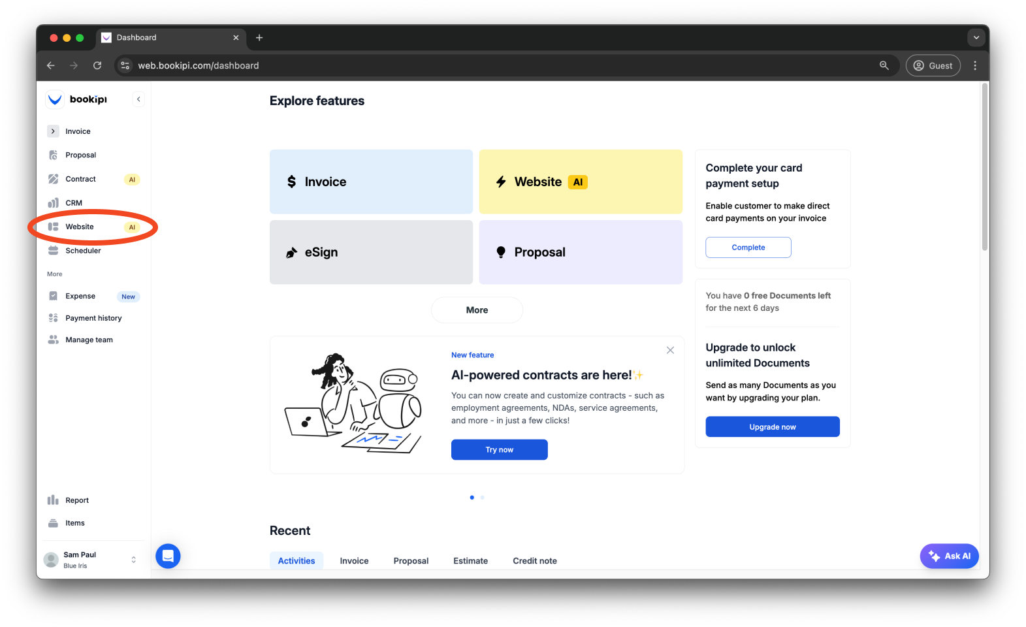Click the page vertical scrollbar
1026x627 pixels.
(x=985, y=167)
